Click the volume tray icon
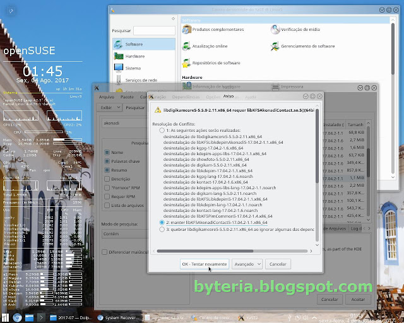This screenshot has width=404, height=323. point(306,317)
